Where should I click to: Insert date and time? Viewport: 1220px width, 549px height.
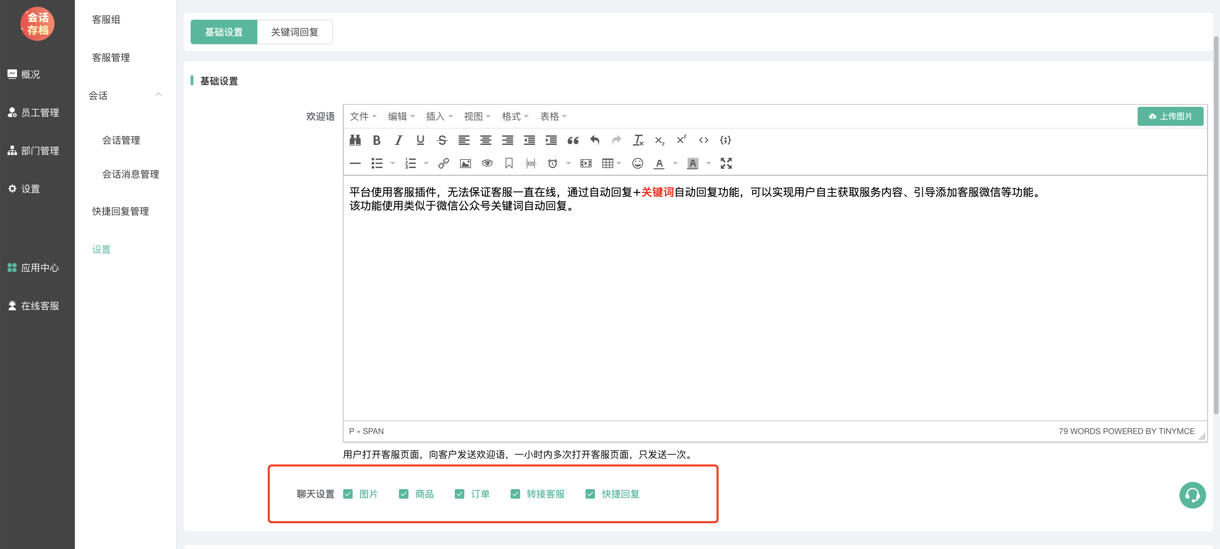click(552, 163)
